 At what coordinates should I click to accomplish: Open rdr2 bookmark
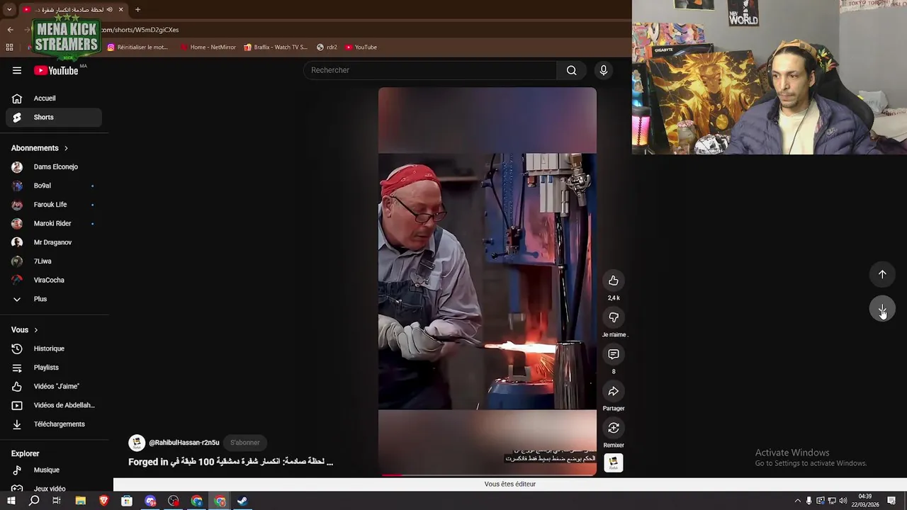(x=327, y=47)
